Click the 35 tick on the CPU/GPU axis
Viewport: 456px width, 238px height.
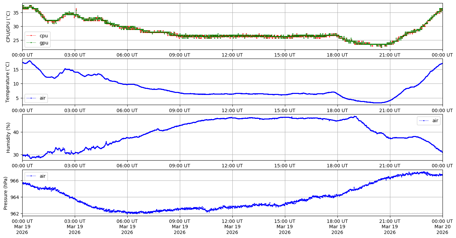point(17,12)
